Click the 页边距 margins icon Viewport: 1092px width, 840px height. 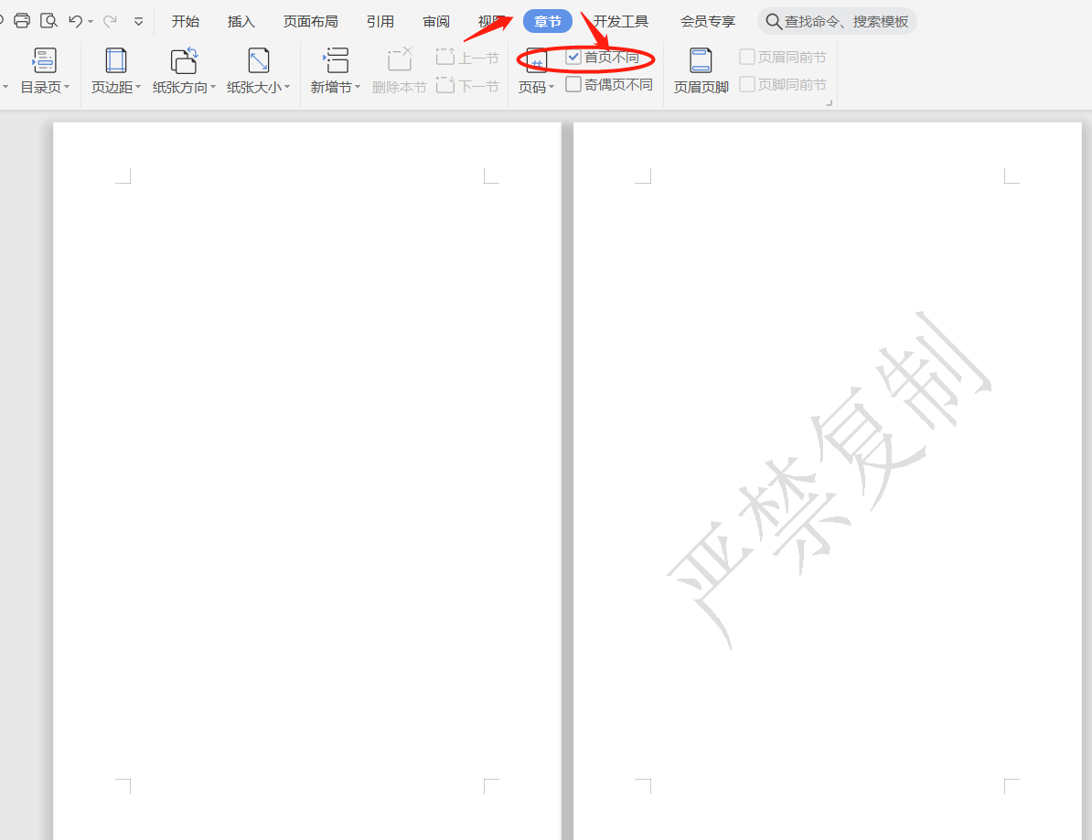coord(115,61)
